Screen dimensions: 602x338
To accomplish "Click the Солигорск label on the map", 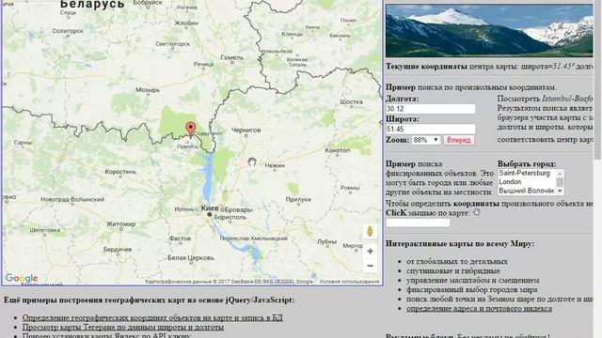I will click(x=68, y=31).
